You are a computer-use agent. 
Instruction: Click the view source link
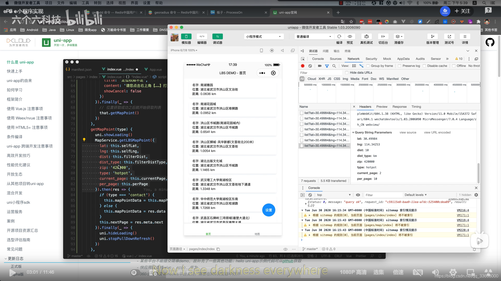click(408, 132)
